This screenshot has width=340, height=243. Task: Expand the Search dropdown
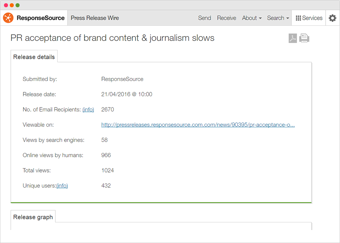278,18
